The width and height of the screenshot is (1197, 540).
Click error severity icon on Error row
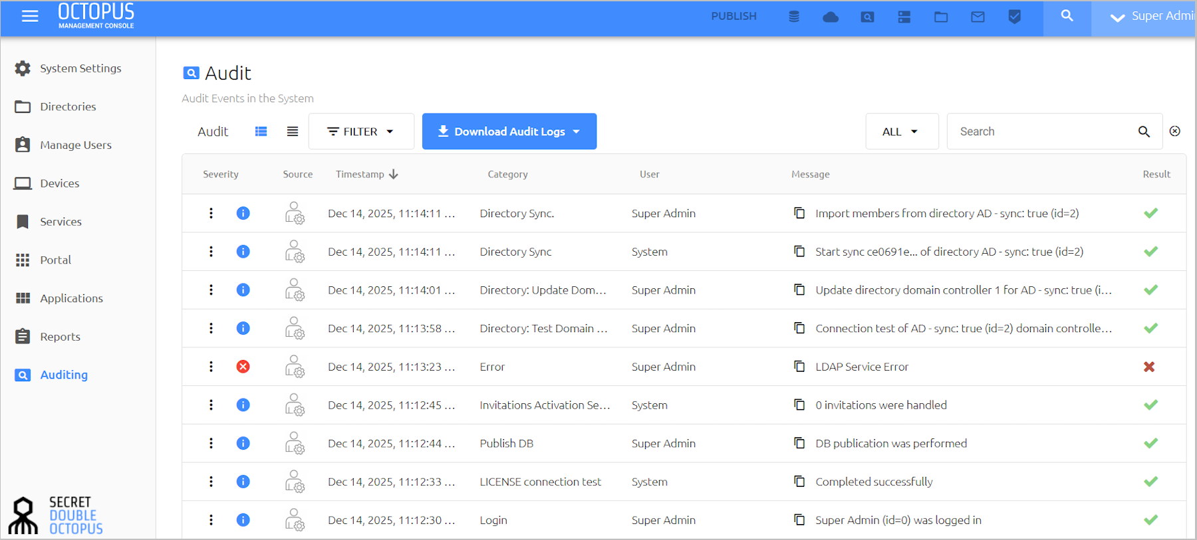(243, 367)
